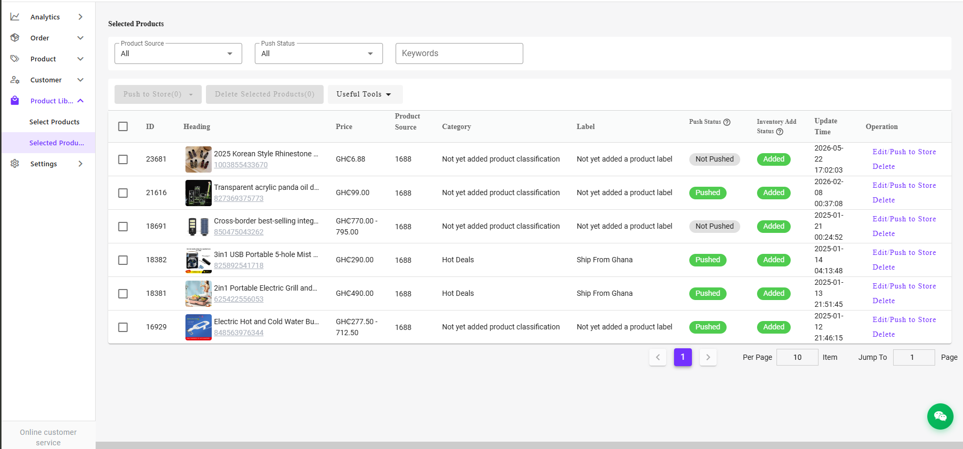Click the Product Library bag icon

(15, 101)
